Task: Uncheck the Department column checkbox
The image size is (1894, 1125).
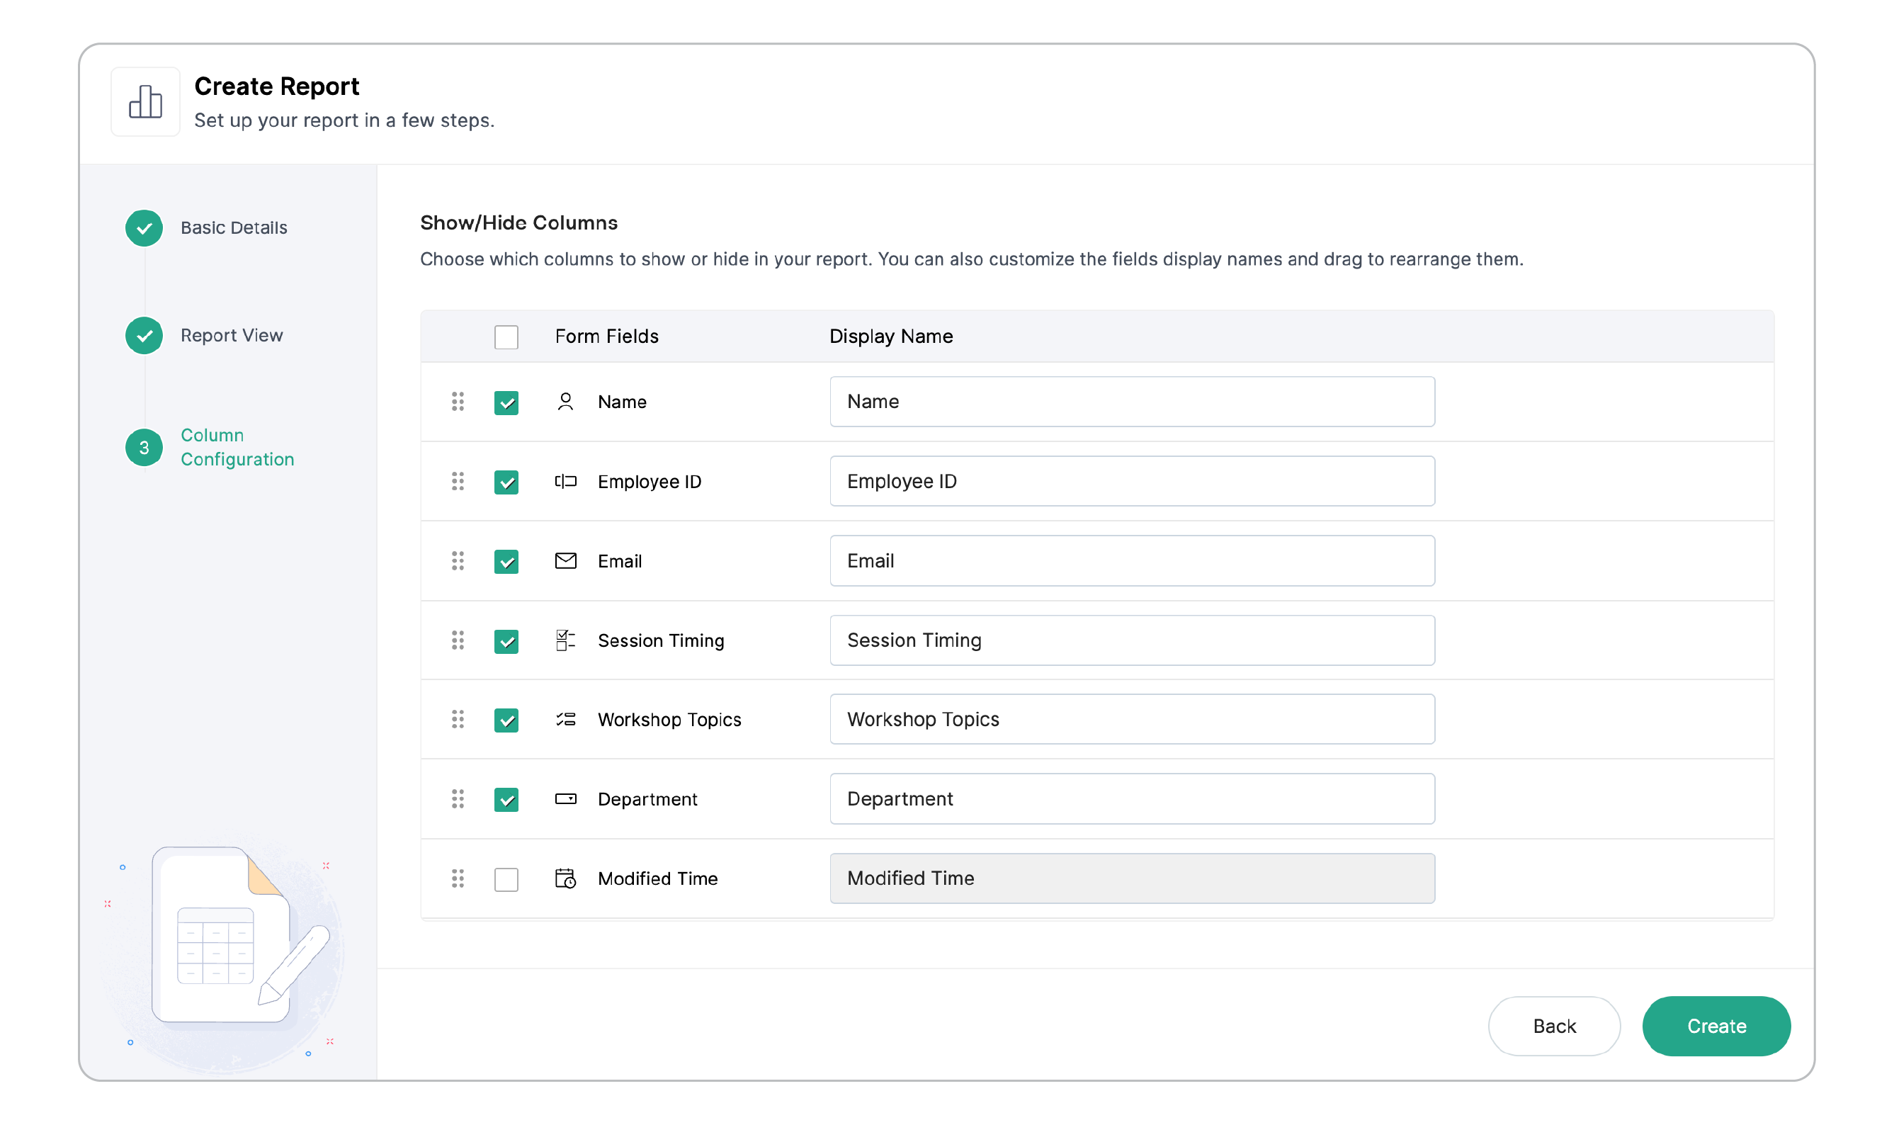Action: pos(506,800)
